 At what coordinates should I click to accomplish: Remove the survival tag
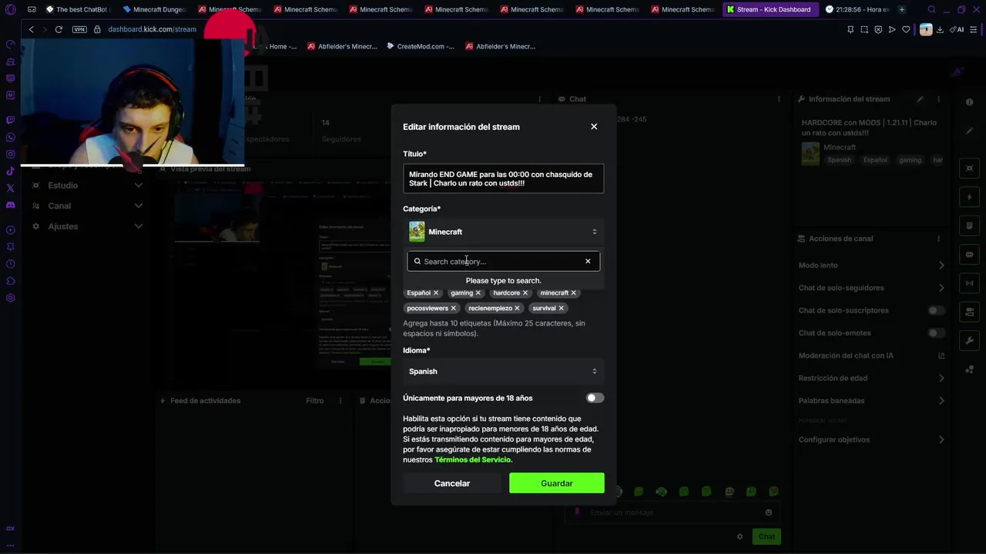[562, 308]
